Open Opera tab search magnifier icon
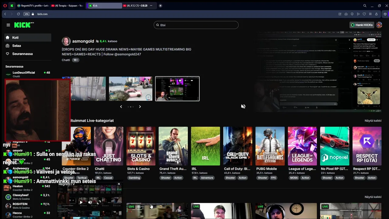 365,5
